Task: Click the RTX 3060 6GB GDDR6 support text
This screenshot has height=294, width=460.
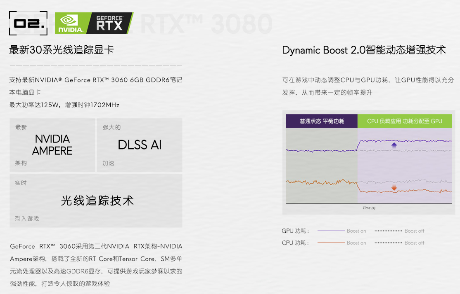Action: pyautogui.click(x=96, y=86)
